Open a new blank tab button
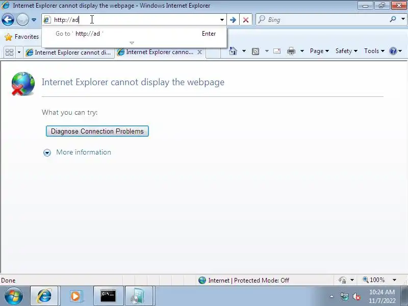The height and width of the screenshot is (306, 408). coord(213,53)
